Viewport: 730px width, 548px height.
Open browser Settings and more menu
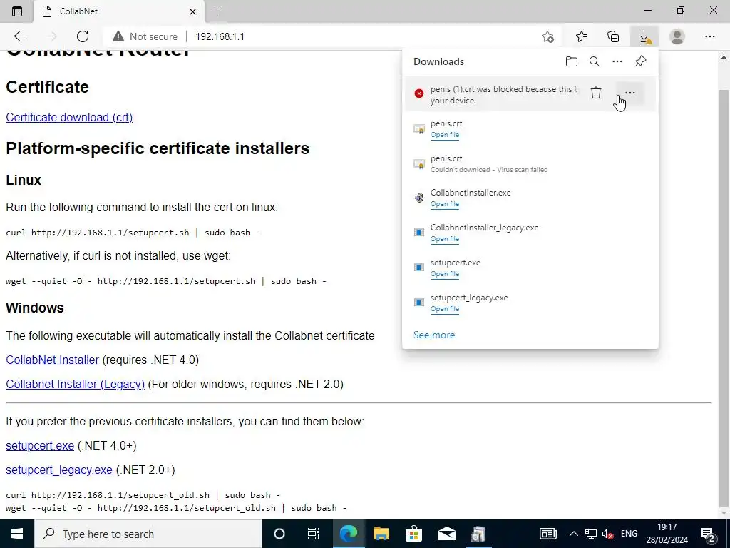pyautogui.click(x=709, y=36)
